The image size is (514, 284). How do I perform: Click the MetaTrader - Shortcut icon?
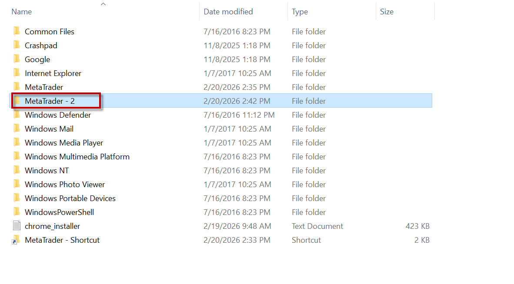(x=17, y=240)
